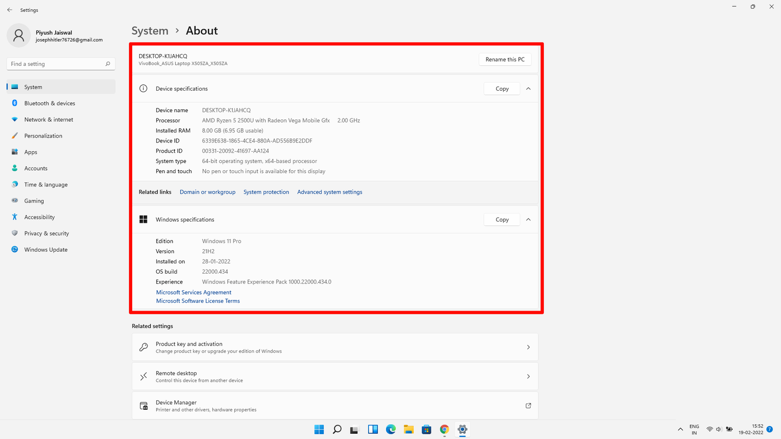Viewport: 781px width, 439px height.
Task: Open the Start menu
Action: click(319, 429)
